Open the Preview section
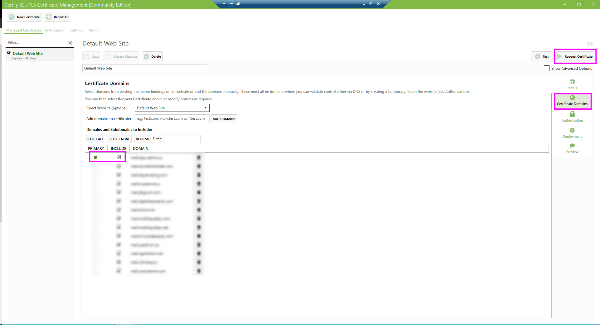The image size is (600, 325). [572, 148]
